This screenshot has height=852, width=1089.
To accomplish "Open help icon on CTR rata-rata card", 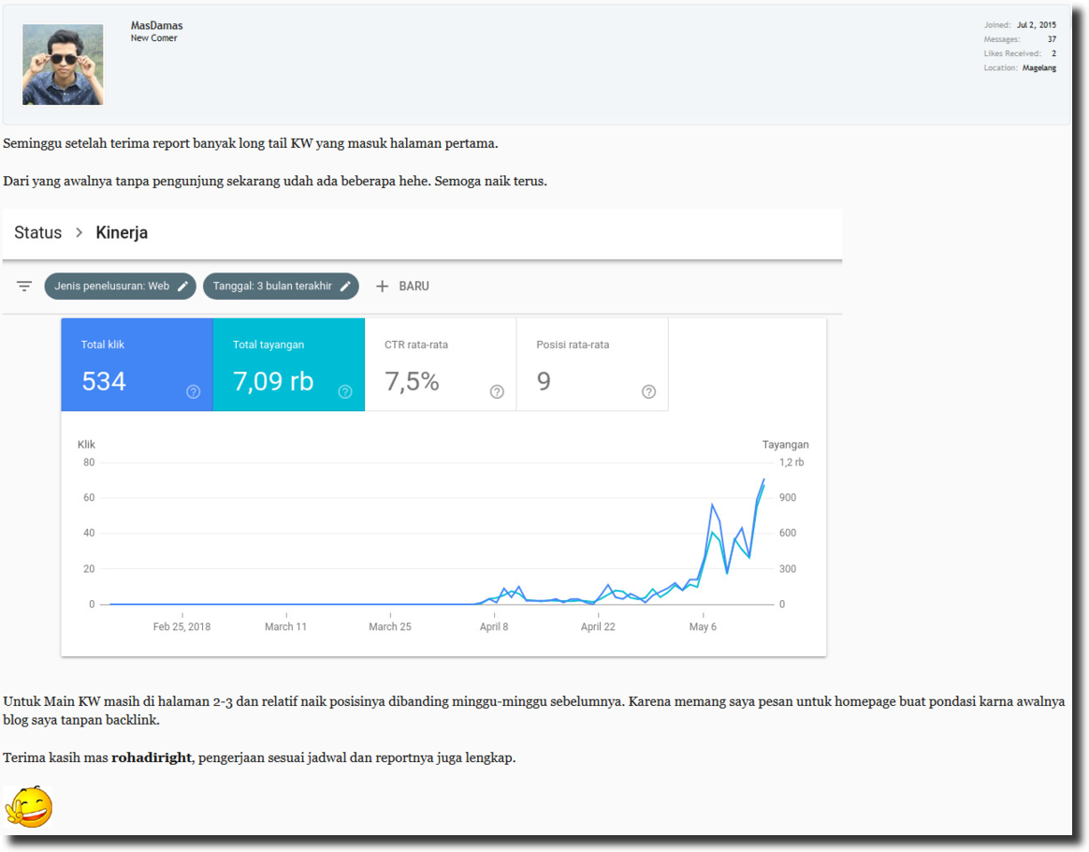I will [497, 392].
